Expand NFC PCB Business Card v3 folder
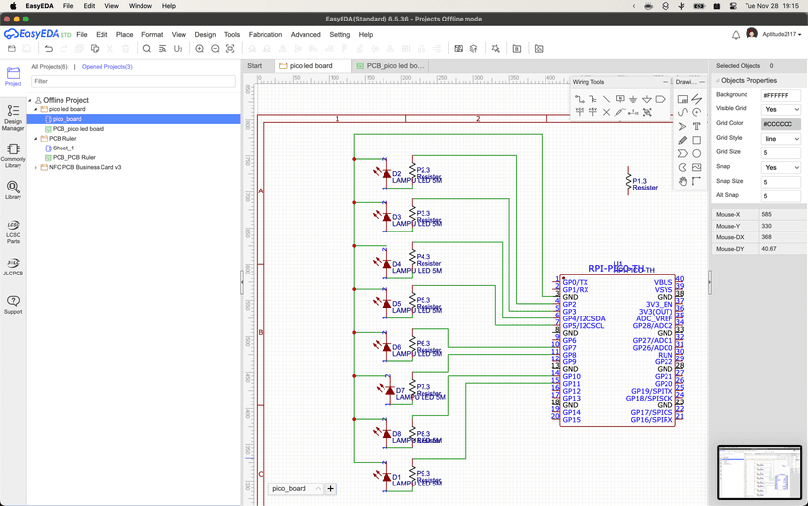808x506 pixels. [x=36, y=168]
